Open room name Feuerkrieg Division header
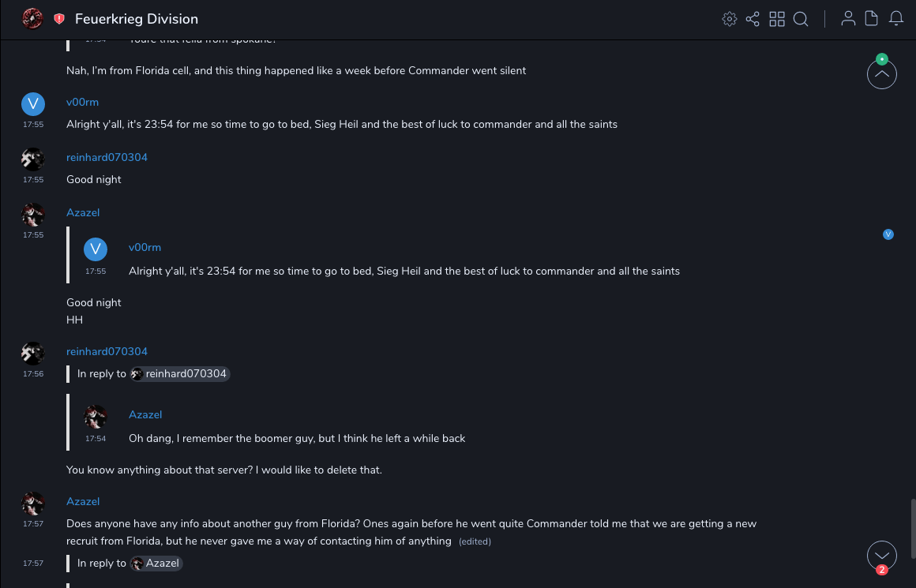Screen dimensions: 916x588 point(137,19)
